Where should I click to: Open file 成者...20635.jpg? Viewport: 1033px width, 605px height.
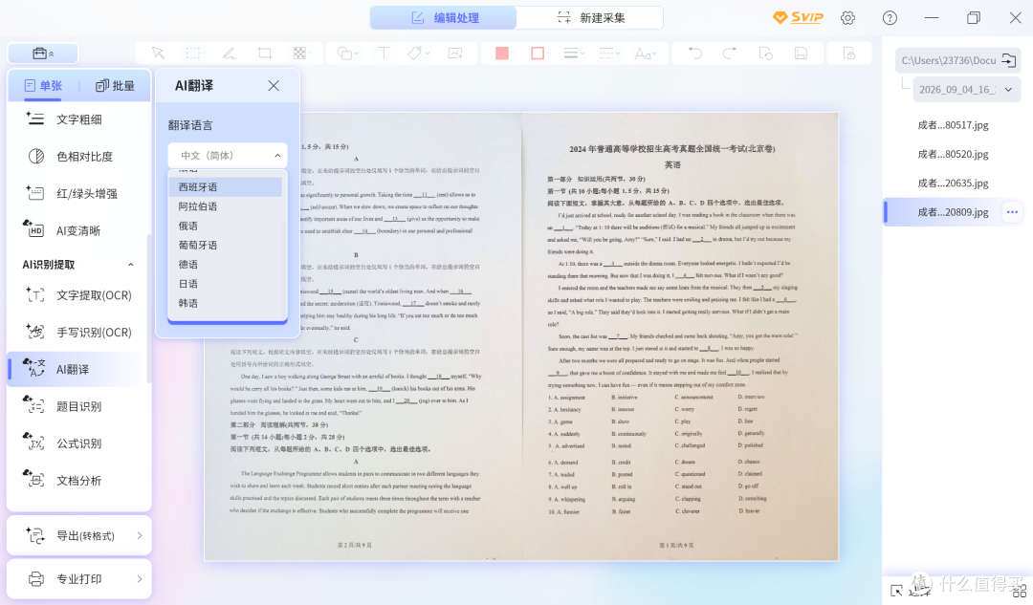(x=953, y=183)
